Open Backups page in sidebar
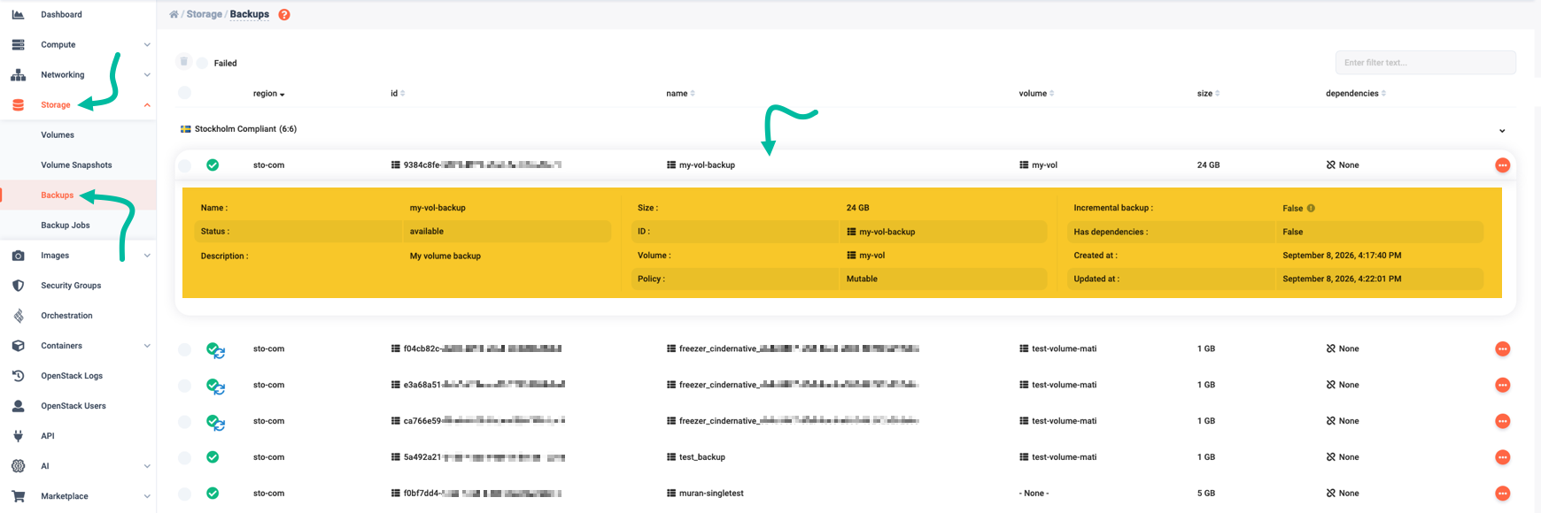This screenshot has height=513, width=1541. point(57,195)
